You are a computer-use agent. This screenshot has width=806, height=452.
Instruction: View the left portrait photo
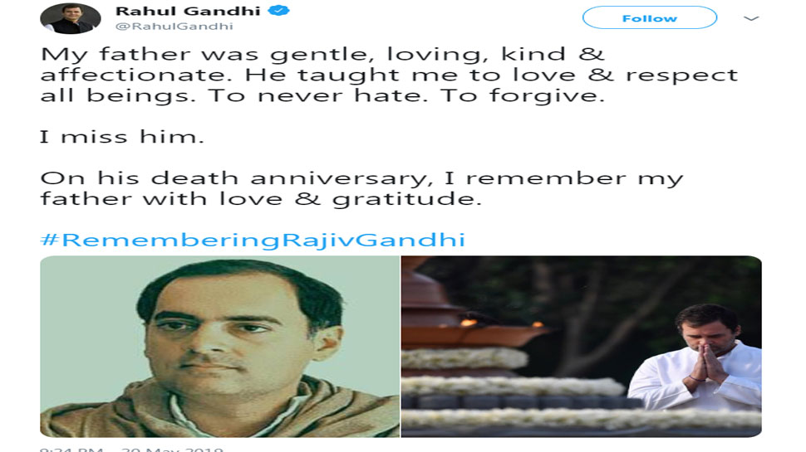coord(220,347)
